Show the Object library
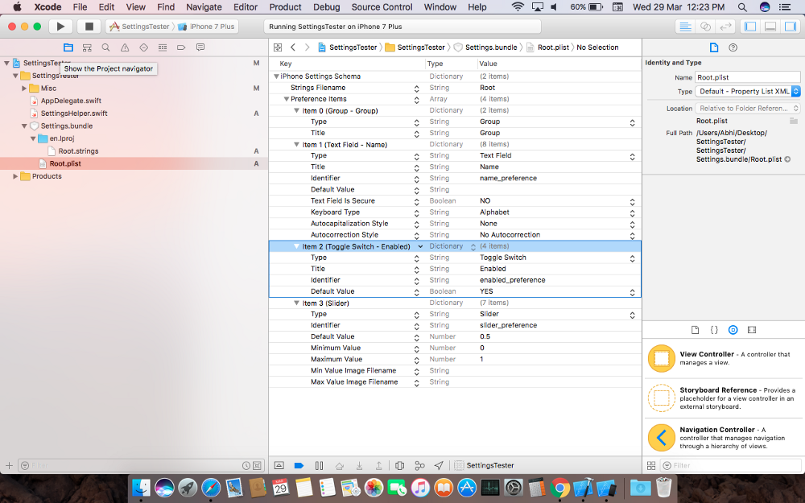 (x=733, y=330)
